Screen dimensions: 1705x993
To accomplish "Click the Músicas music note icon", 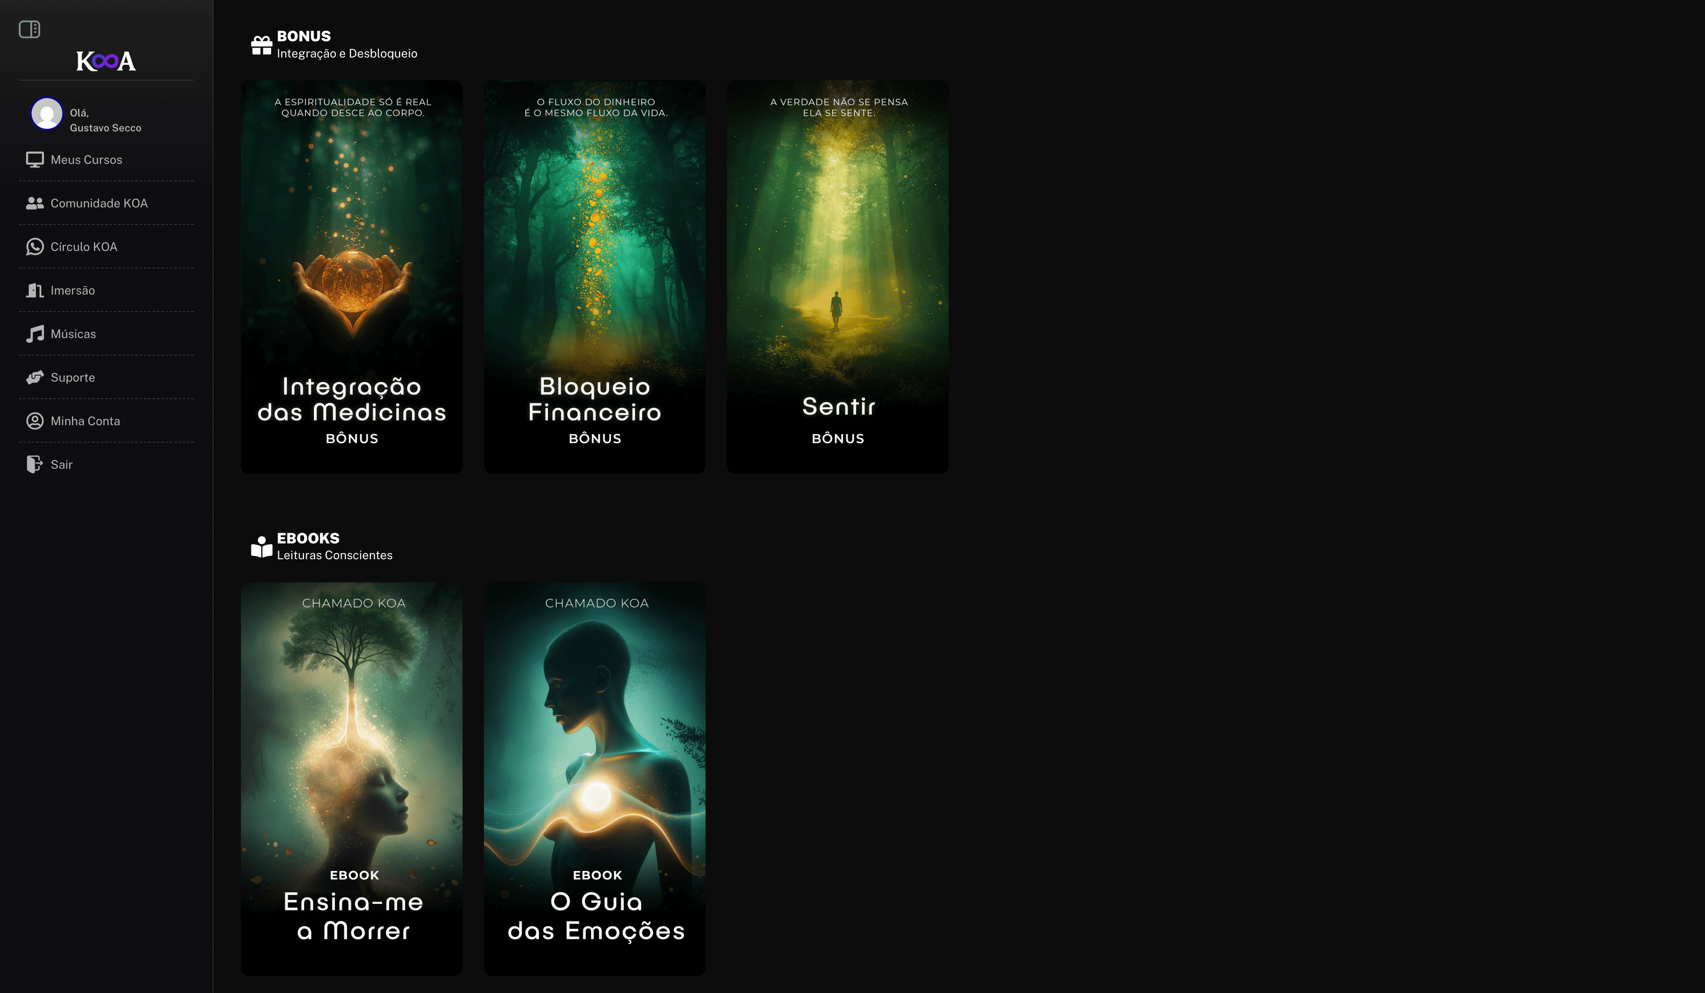I will (x=35, y=334).
